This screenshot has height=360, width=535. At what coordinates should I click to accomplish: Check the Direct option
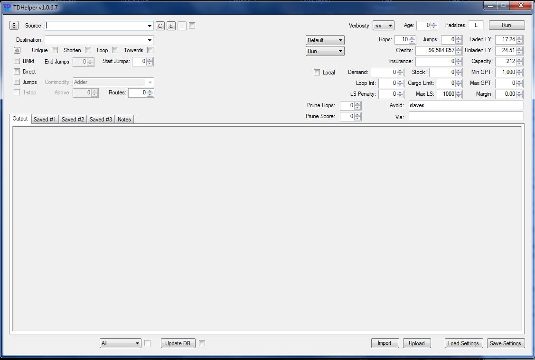pos(17,72)
